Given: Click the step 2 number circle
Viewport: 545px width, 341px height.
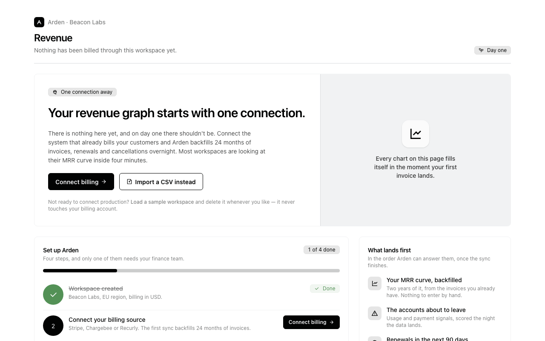Looking at the screenshot, I should (x=53, y=326).
